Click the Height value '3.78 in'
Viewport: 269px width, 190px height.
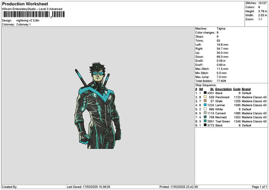pyautogui.click(x=262, y=11)
